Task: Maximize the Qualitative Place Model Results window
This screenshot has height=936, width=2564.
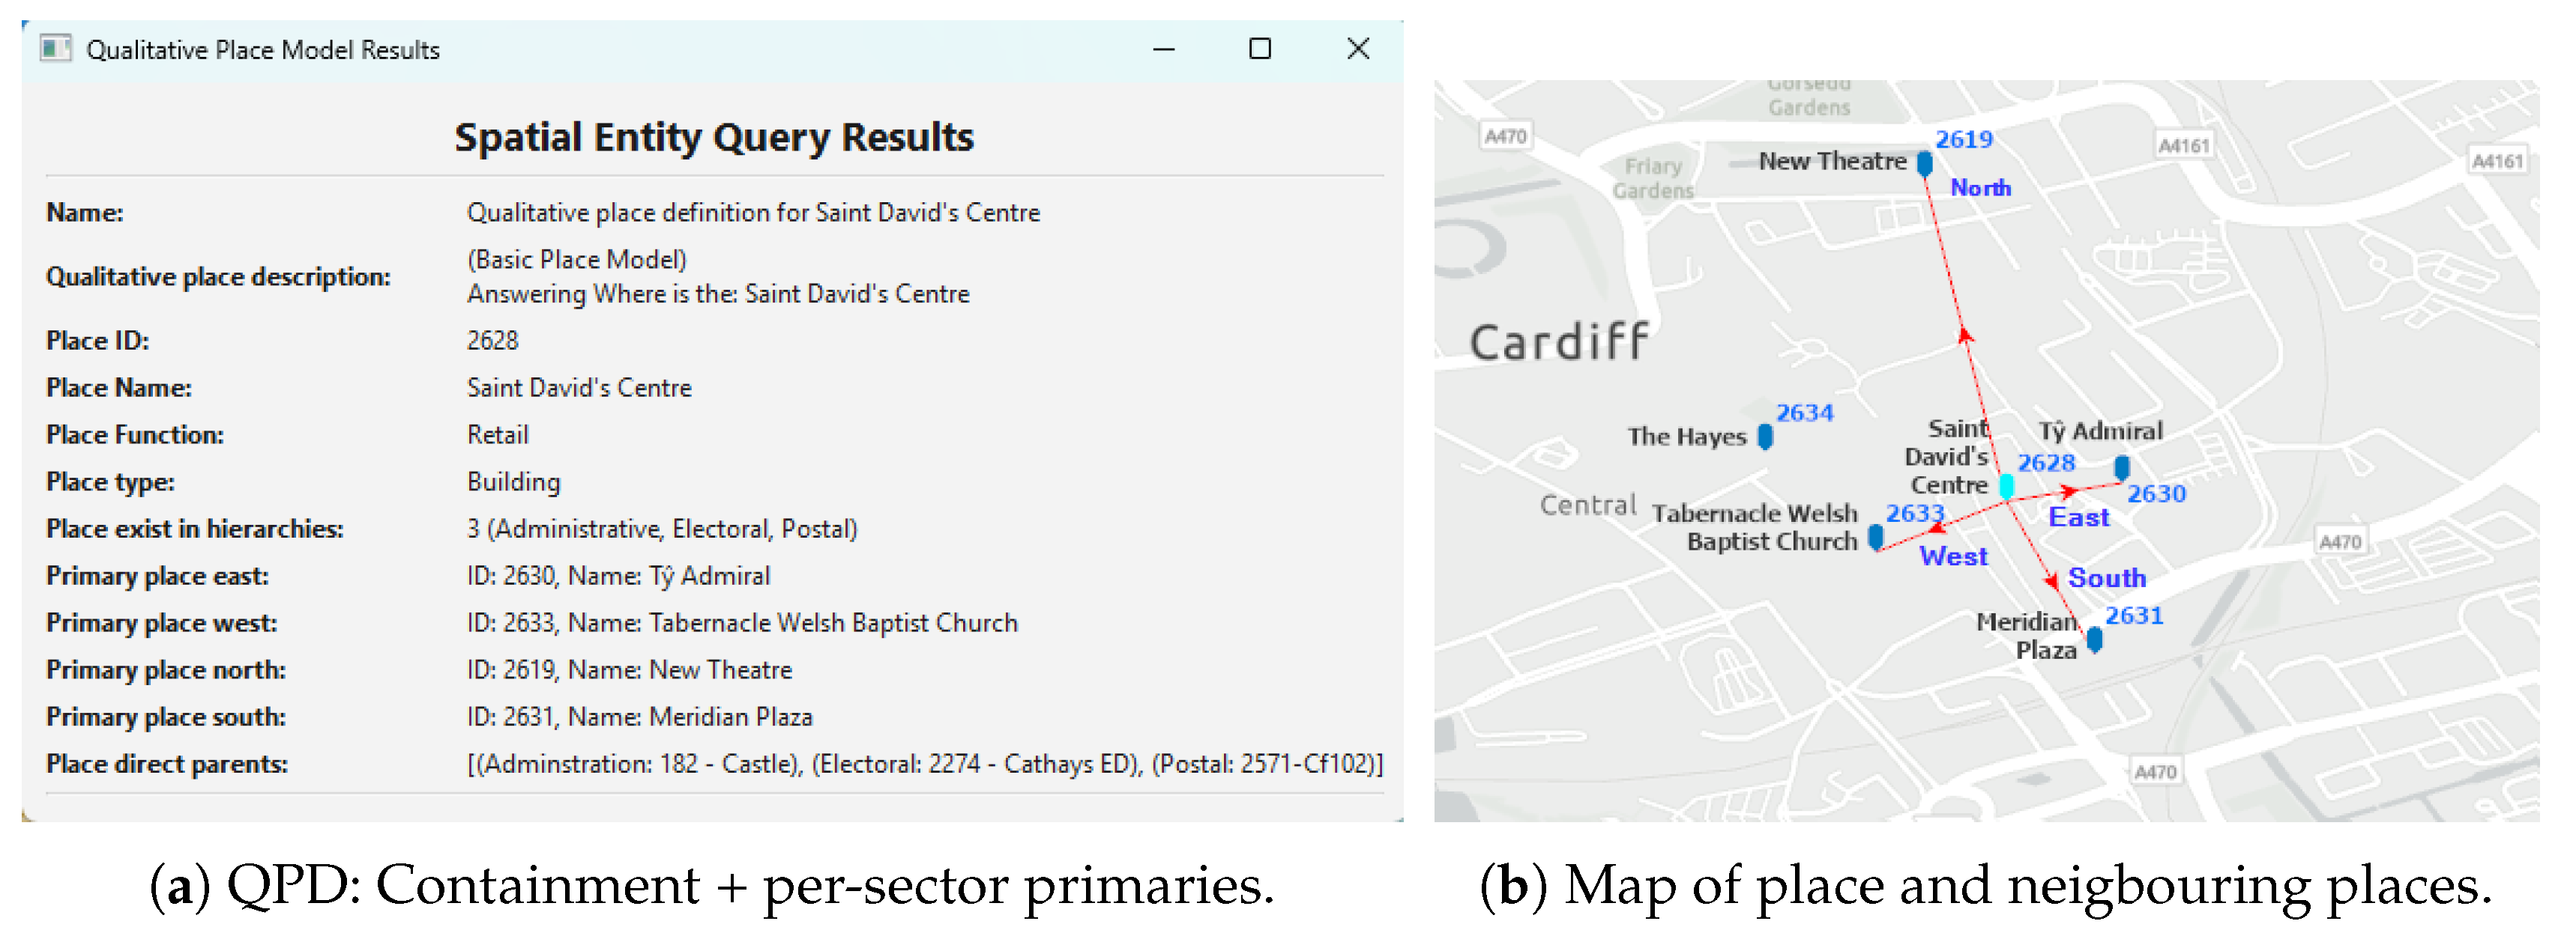Action: (x=1260, y=49)
